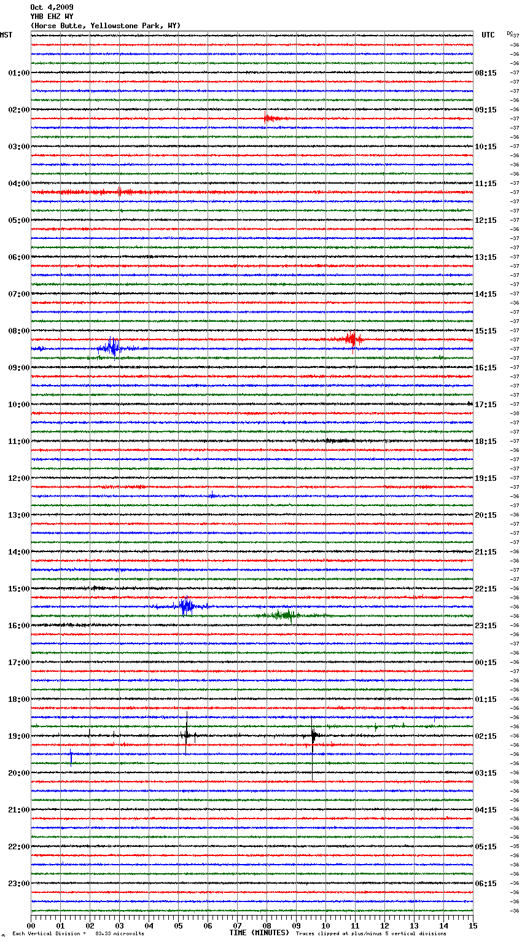This screenshot has height=942, width=522.
Task: Click the '08:15' UTC time label
Action: 486,73
